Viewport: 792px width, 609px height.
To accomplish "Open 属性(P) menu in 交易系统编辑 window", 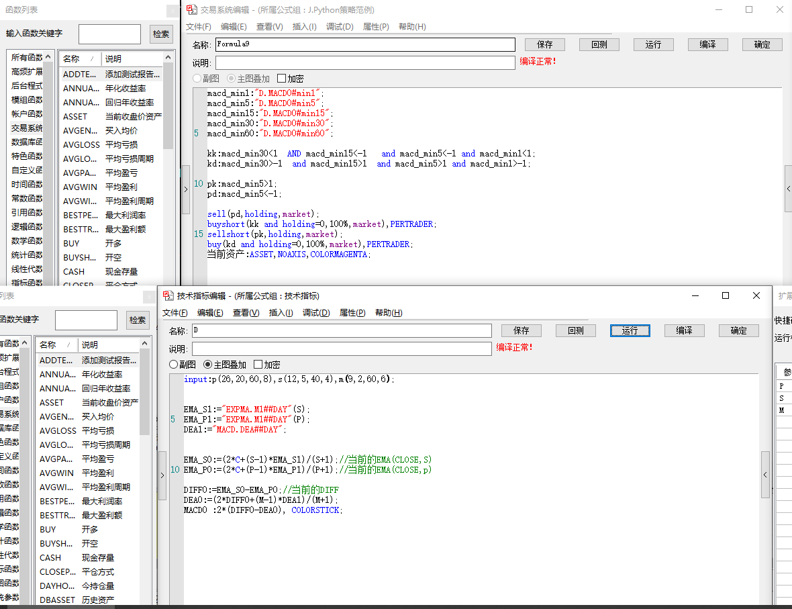I will pyautogui.click(x=377, y=27).
